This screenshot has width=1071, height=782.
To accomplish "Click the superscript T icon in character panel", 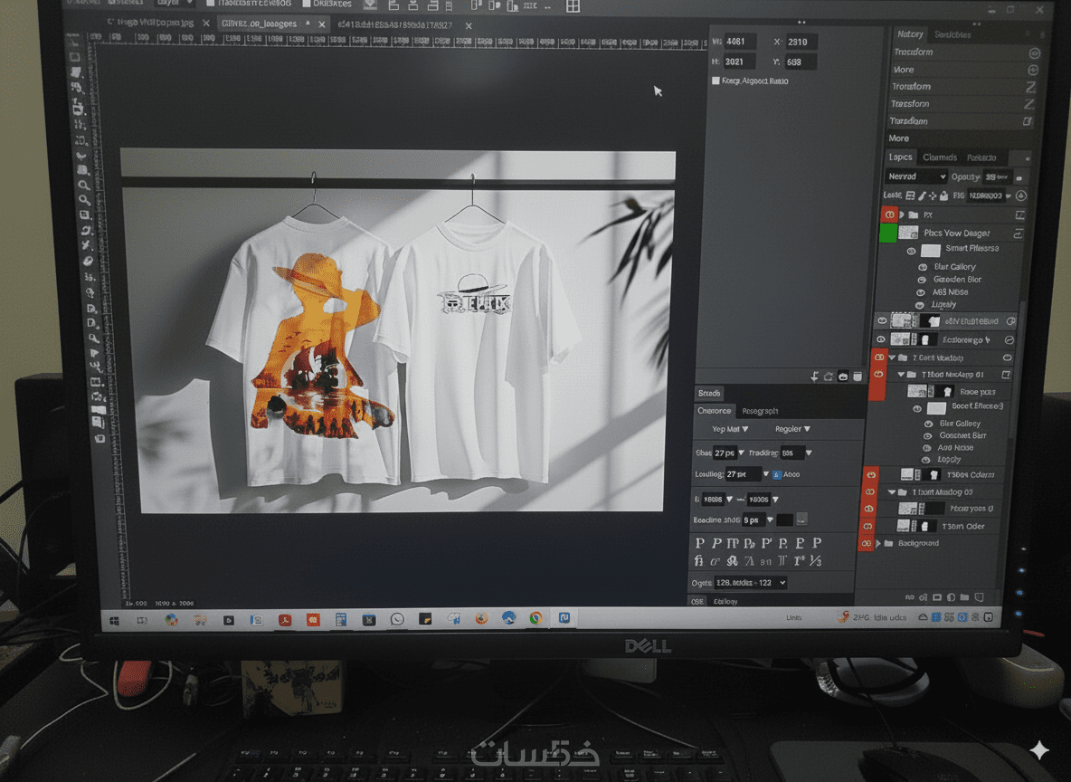I will (799, 560).
